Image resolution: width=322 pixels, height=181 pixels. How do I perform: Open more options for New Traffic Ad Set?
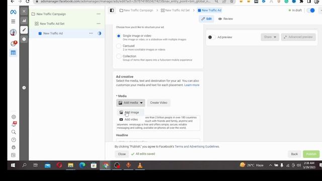tap(99, 24)
